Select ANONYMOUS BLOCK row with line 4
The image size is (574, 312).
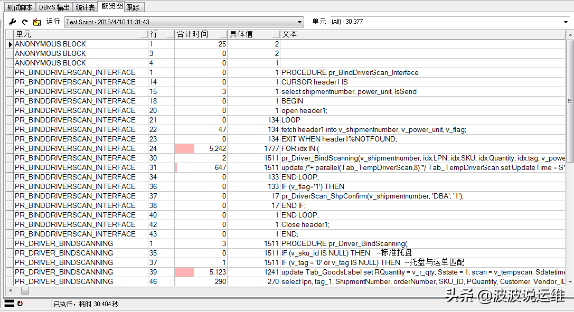click(286, 63)
